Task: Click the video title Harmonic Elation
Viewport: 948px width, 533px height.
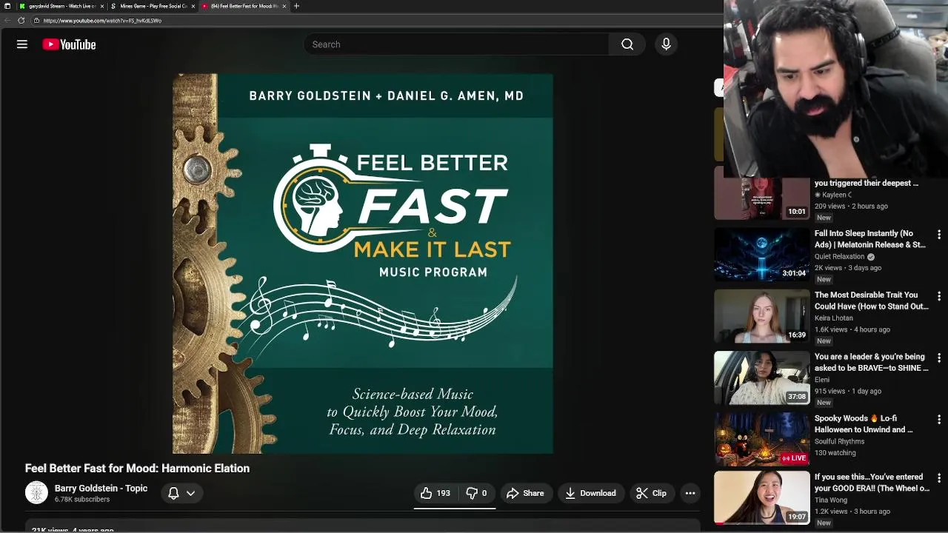Action: point(137,469)
